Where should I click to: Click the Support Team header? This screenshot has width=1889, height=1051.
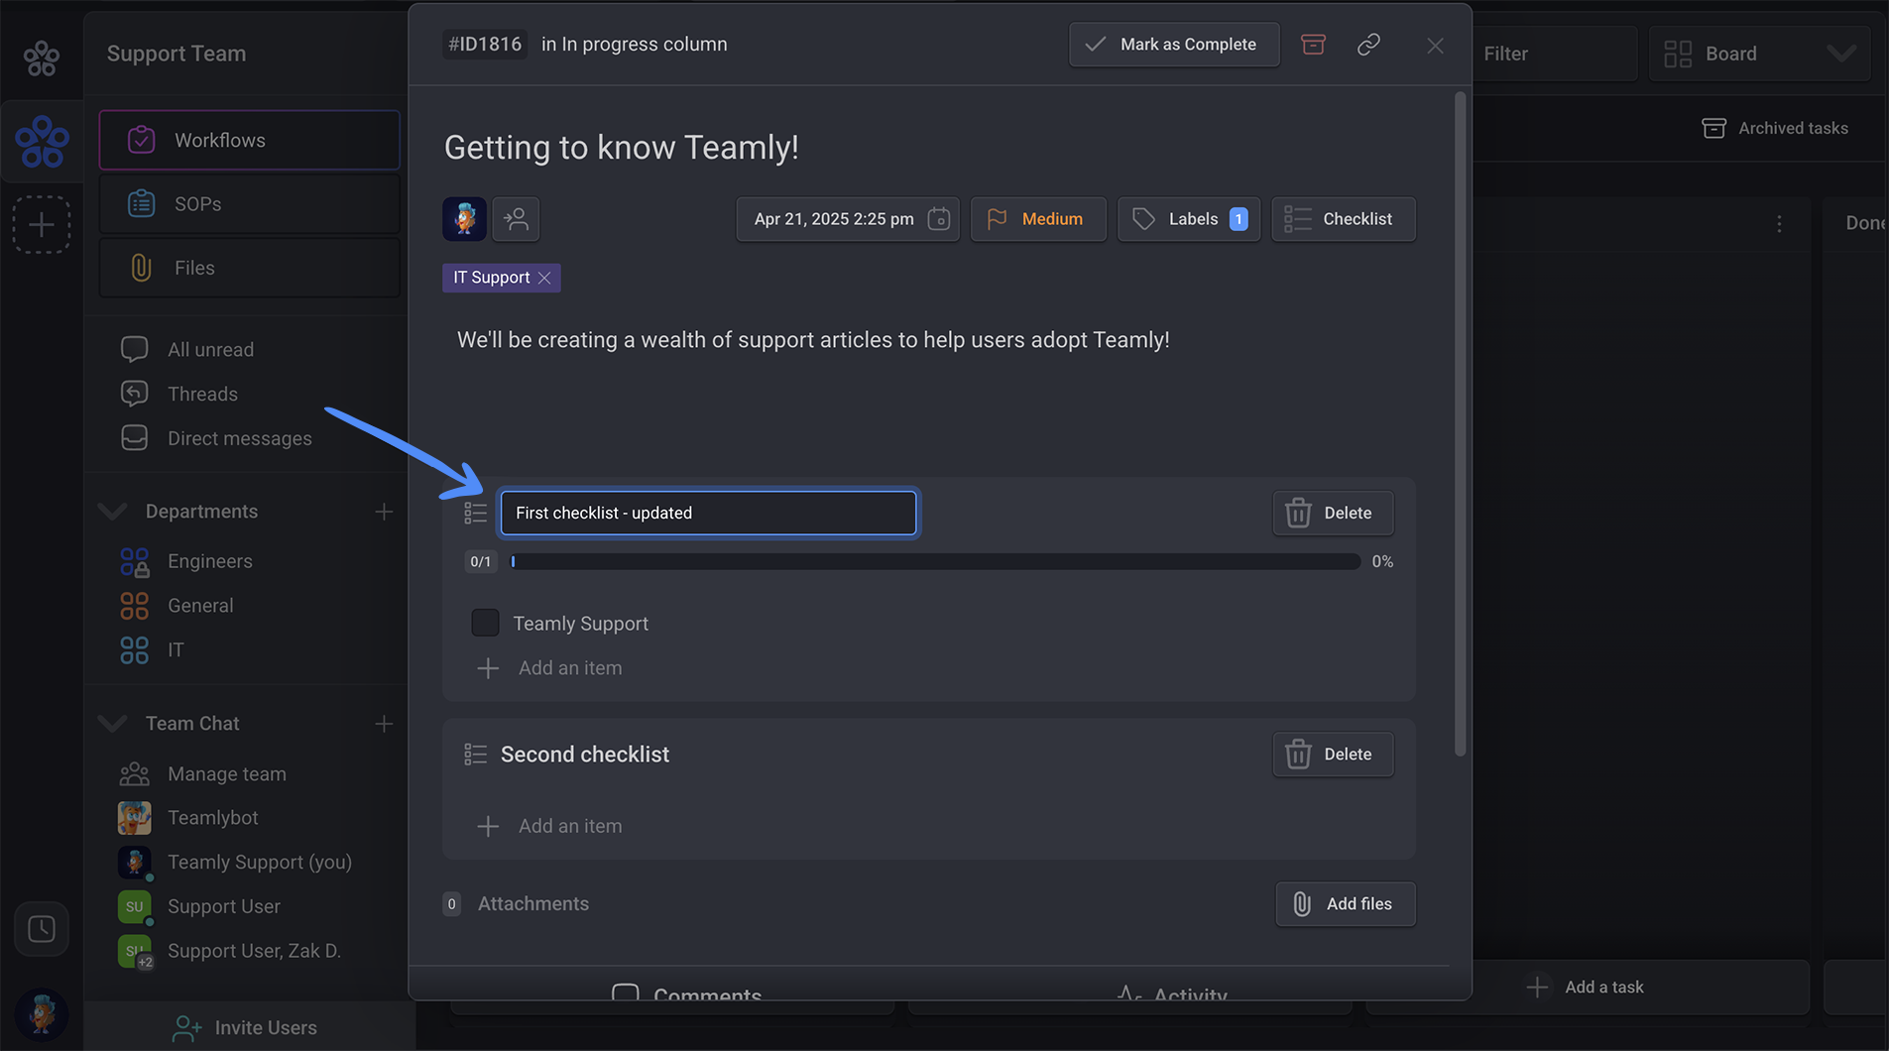[x=177, y=54]
